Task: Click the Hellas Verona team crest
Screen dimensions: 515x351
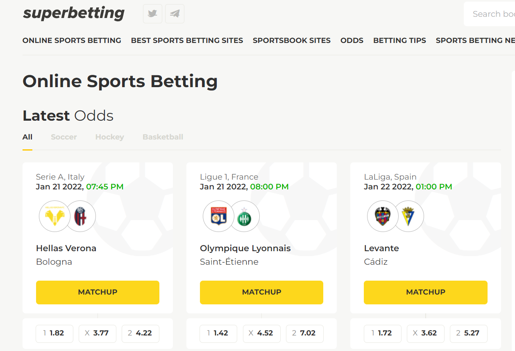Action: pos(54,216)
